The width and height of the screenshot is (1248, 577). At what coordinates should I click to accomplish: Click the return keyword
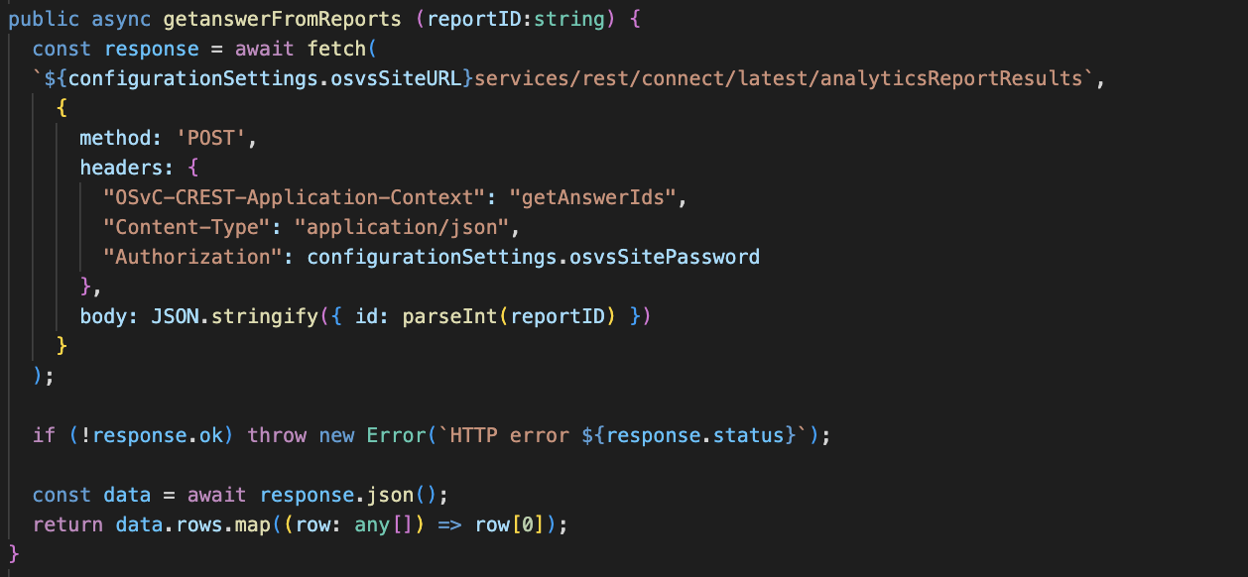[67, 524]
